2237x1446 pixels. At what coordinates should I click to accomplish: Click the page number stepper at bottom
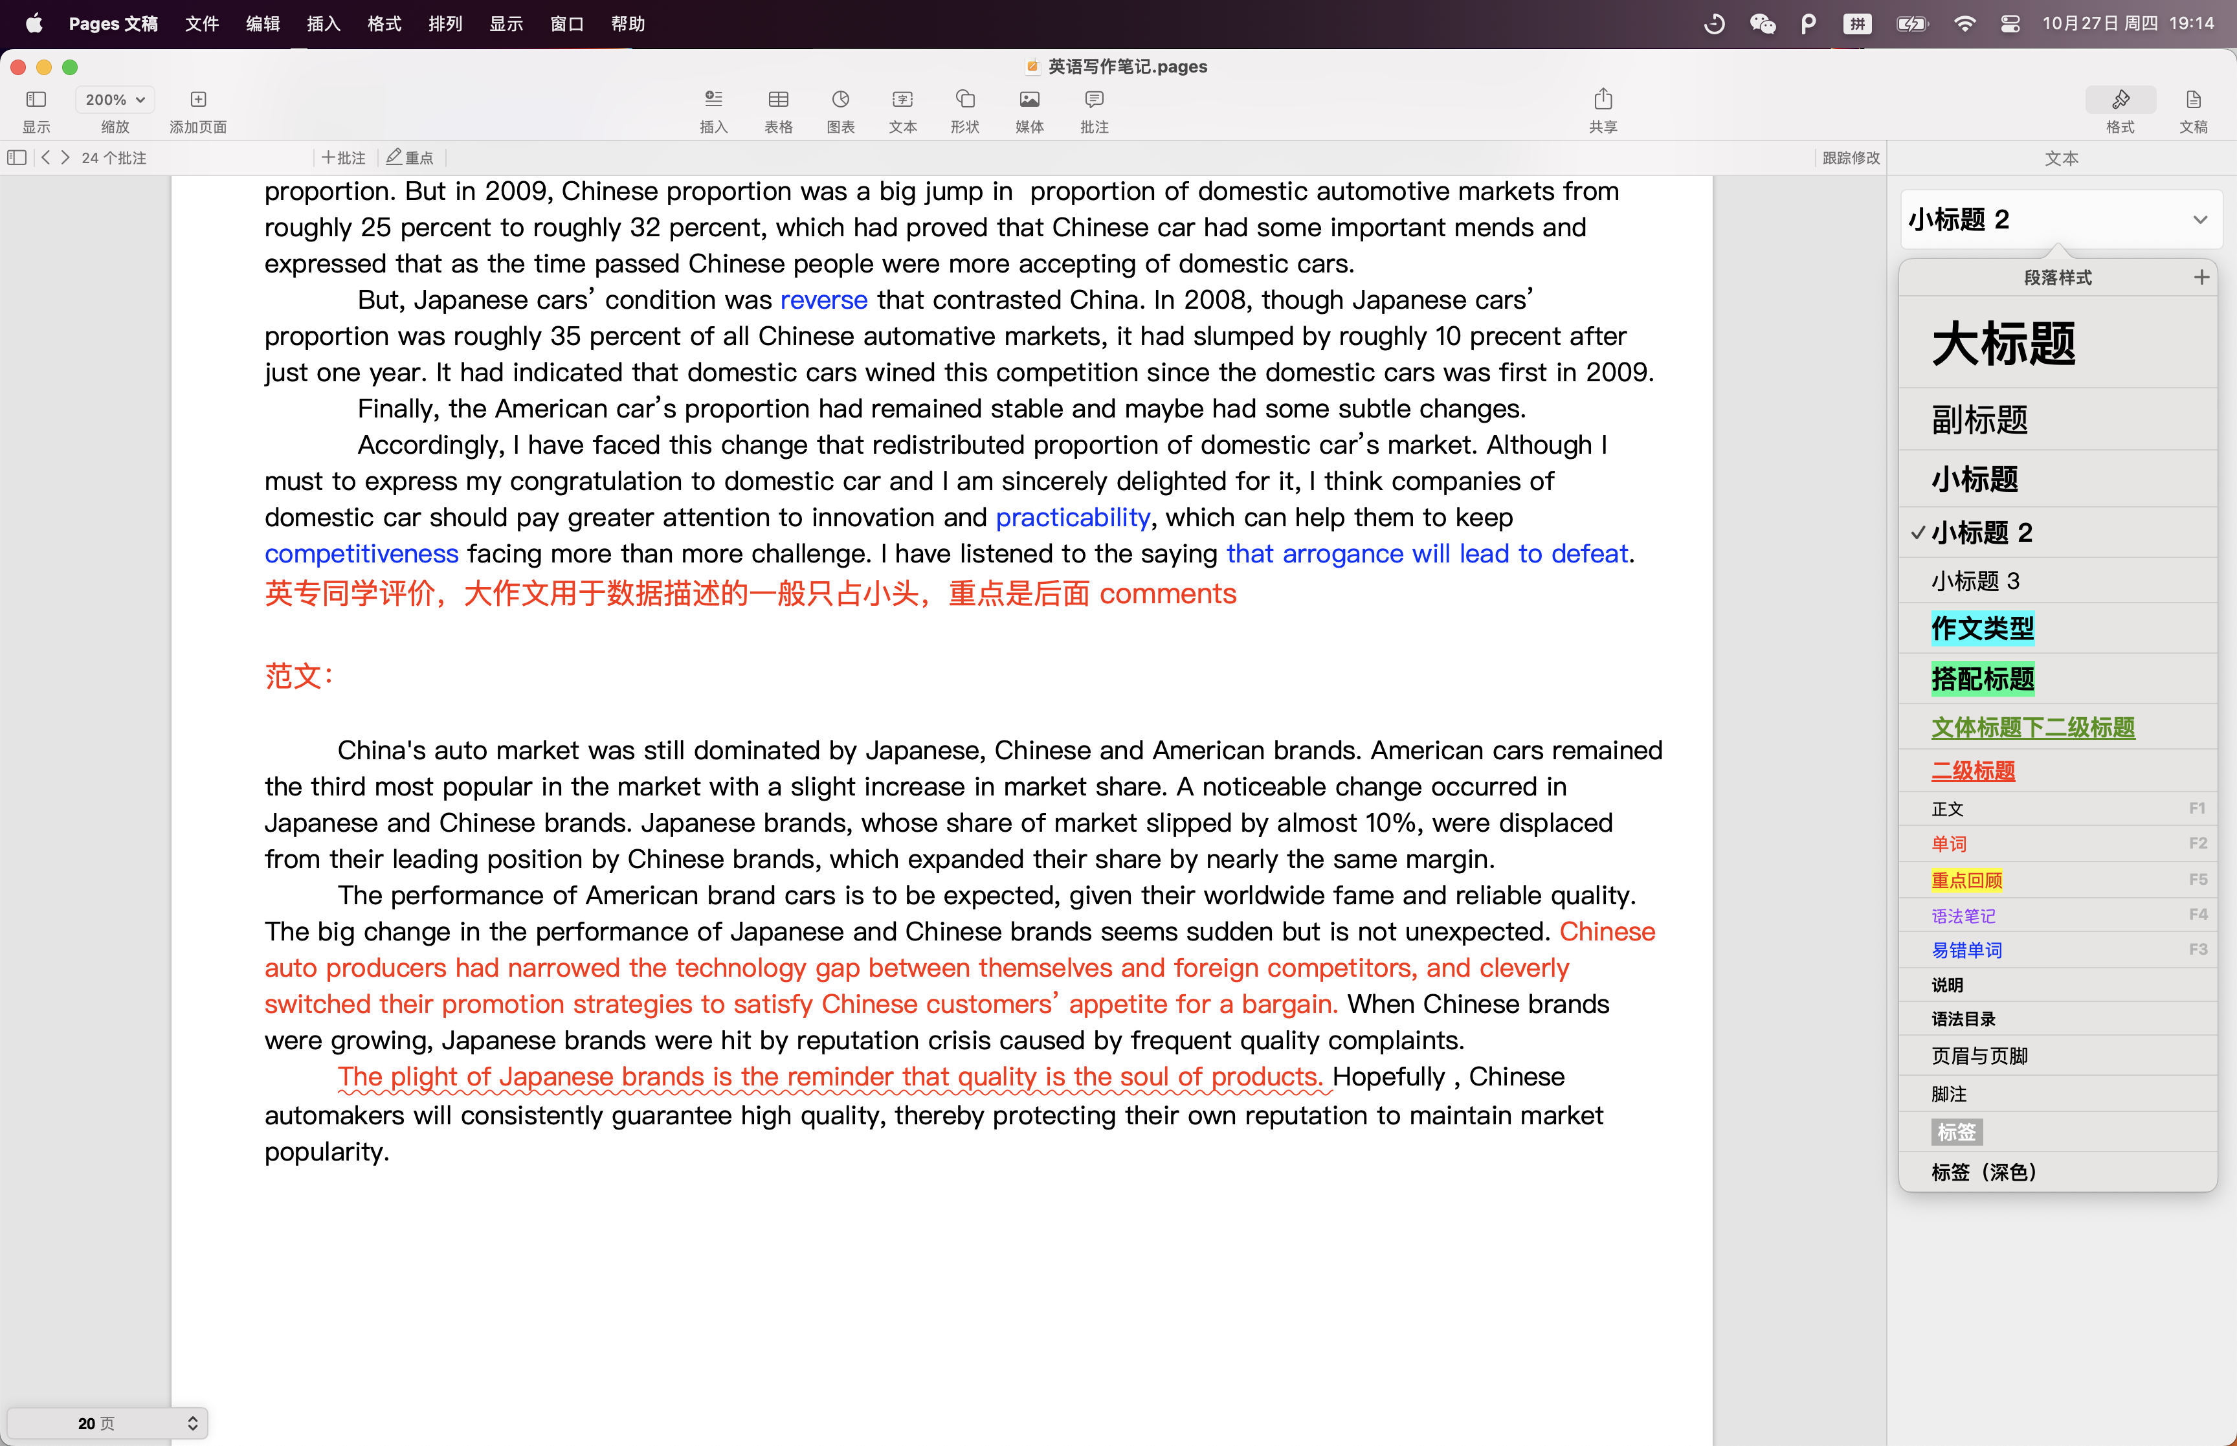tap(192, 1423)
